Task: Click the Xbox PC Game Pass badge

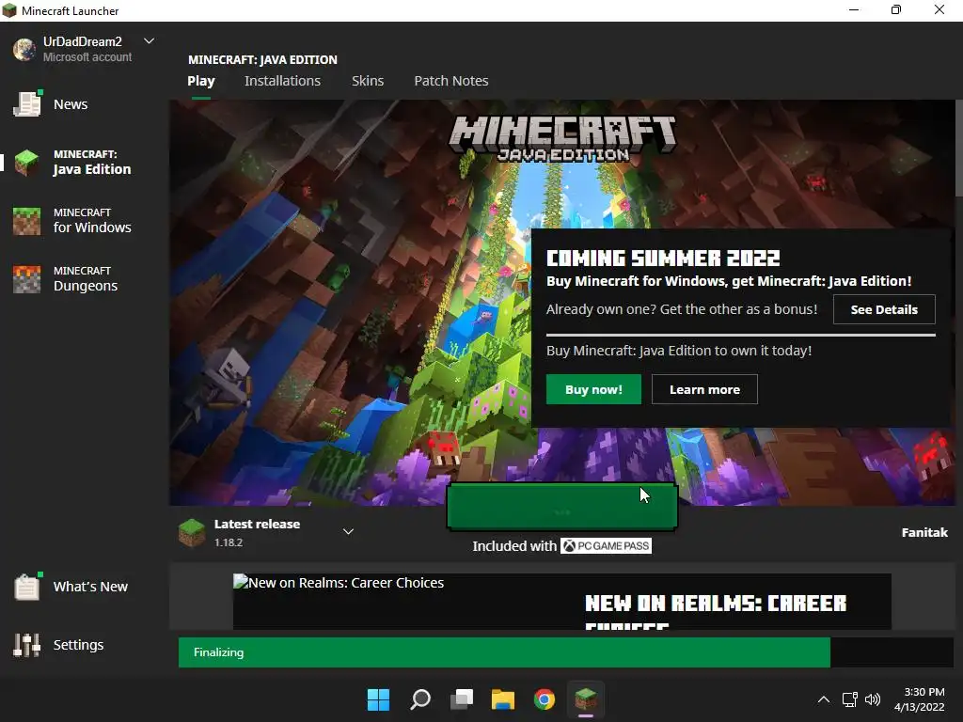Action: pos(606,546)
